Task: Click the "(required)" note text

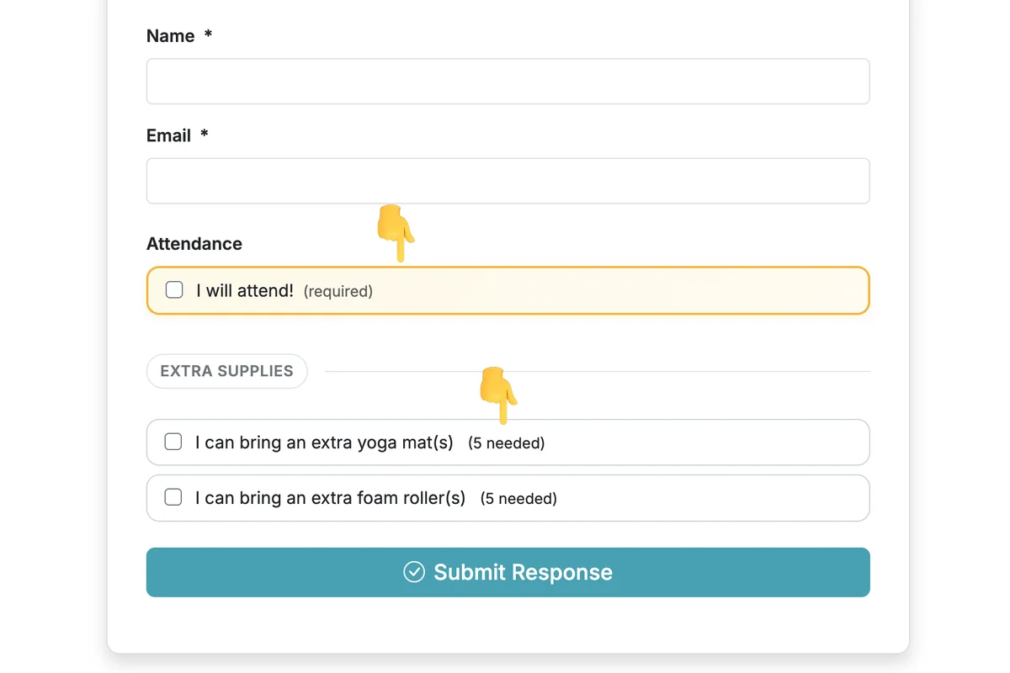Action: [x=338, y=291]
